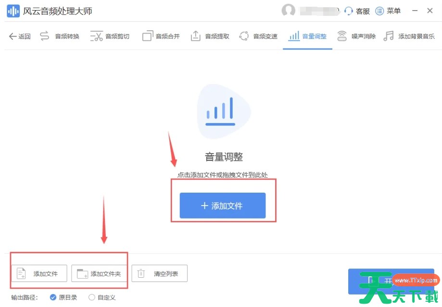This screenshot has width=442, height=307.
Task: Open the 菜单 menu
Action: 393,11
